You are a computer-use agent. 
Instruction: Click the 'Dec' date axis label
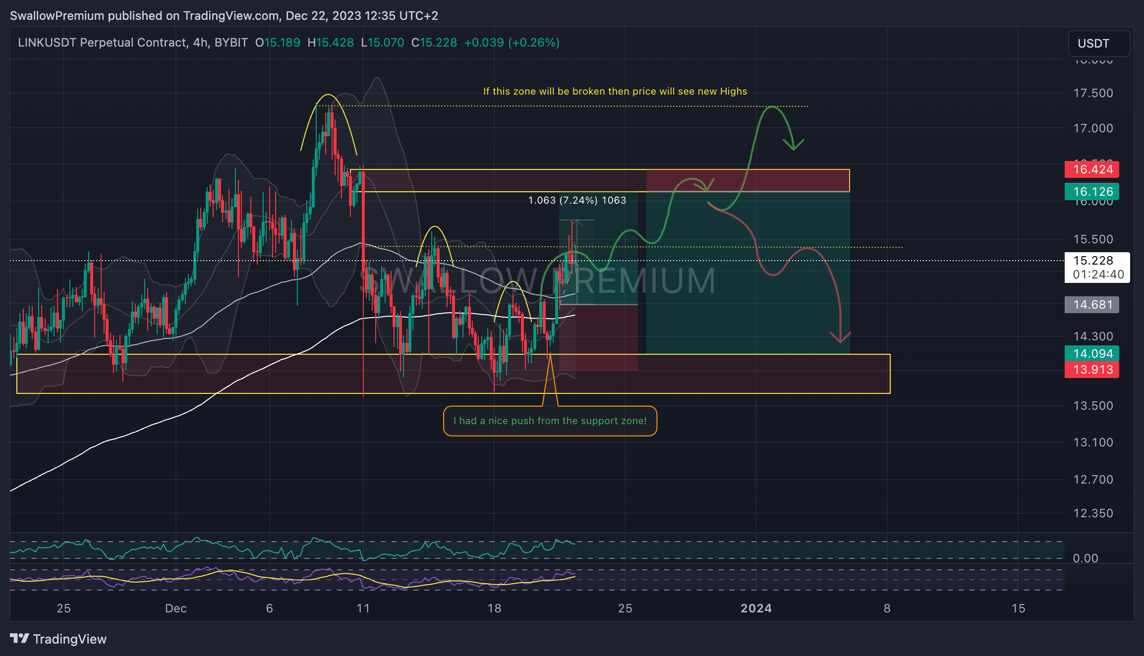pos(176,608)
